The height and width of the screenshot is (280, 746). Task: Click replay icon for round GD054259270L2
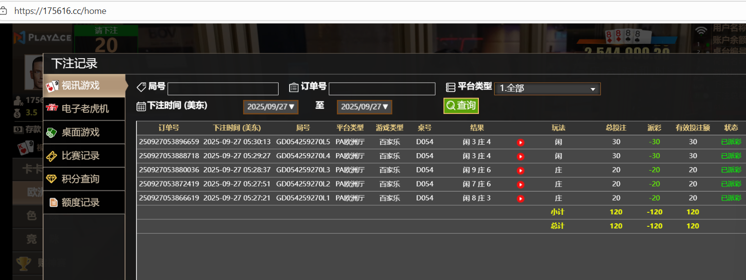coord(520,184)
